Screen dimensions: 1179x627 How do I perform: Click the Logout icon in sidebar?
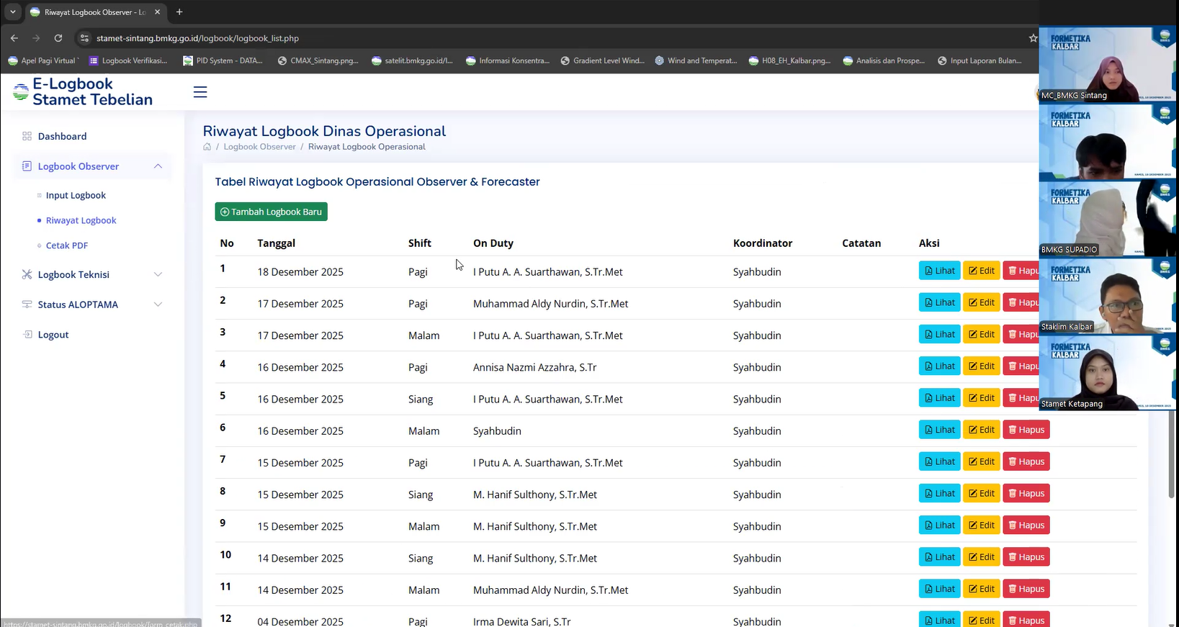pyautogui.click(x=27, y=335)
